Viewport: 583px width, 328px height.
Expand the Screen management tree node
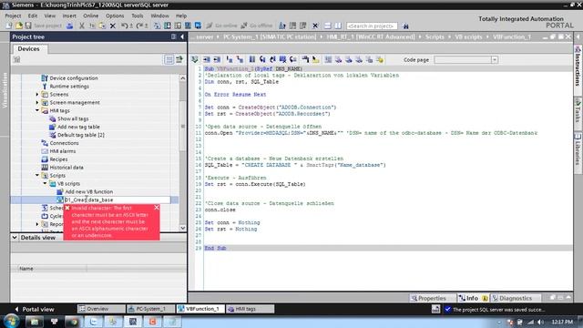37,102
